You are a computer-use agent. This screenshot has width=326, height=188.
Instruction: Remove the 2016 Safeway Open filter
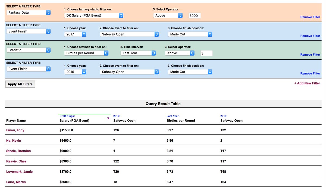click(x=310, y=73)
